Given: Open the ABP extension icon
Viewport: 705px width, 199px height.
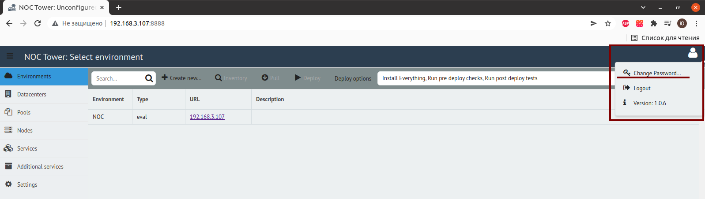Looking at the screenshot, I should pos(626,23).
